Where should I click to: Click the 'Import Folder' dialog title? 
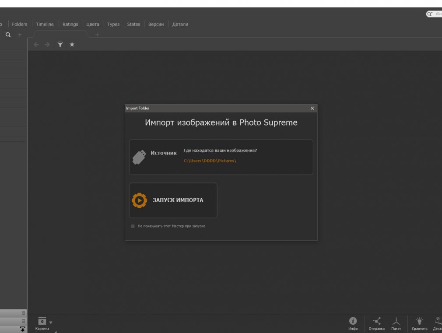click(137, 108)
